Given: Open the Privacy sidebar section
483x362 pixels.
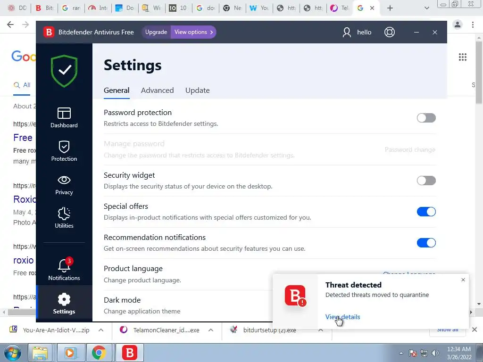Looking at the screenshot, I should [64, 185].
